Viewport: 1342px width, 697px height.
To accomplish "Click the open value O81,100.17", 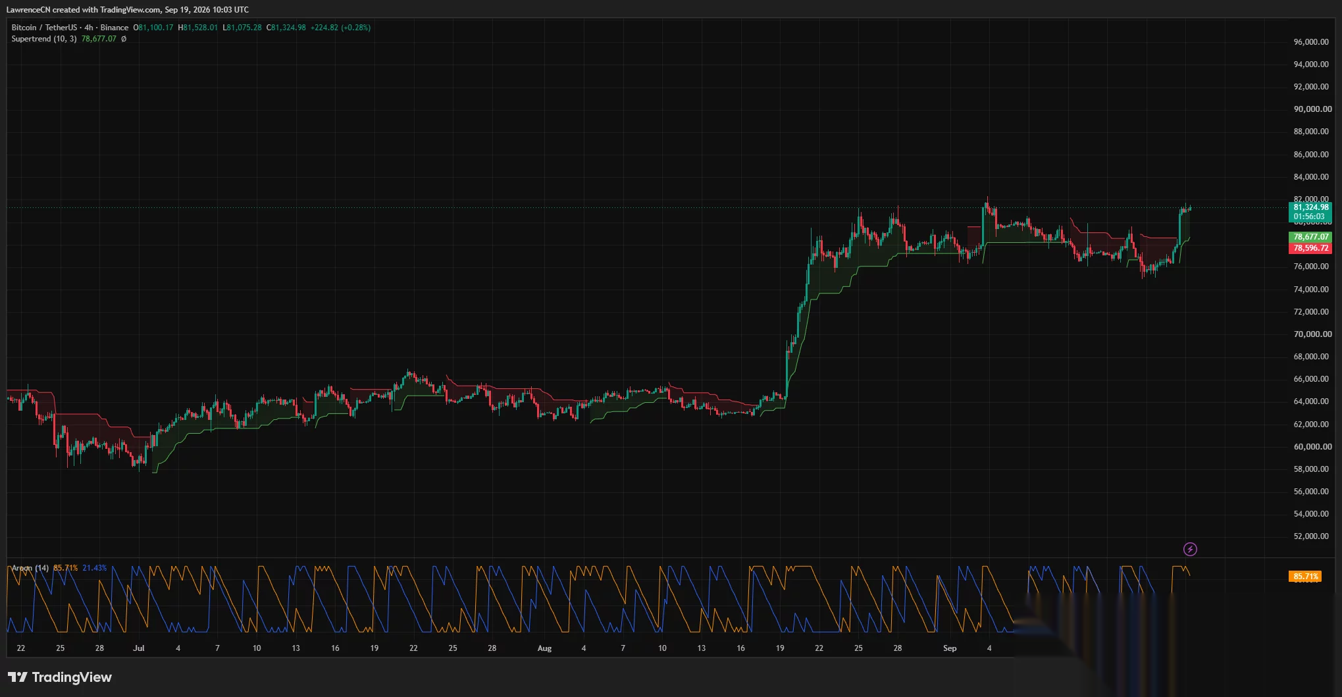I will click(153, 28).
